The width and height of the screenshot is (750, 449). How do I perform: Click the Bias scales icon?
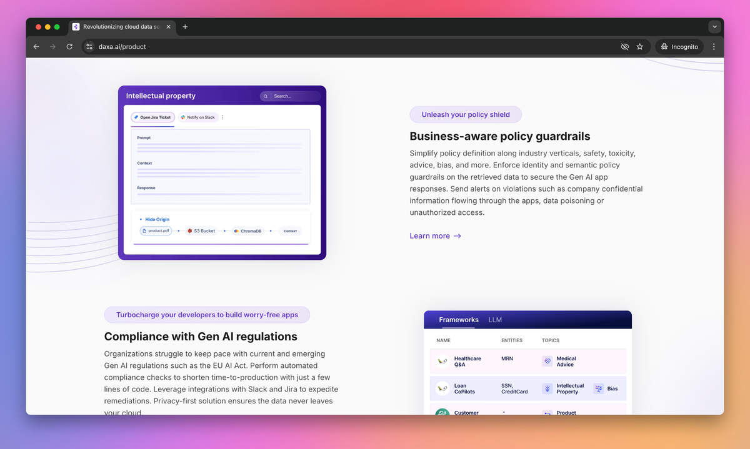(599, 388)
